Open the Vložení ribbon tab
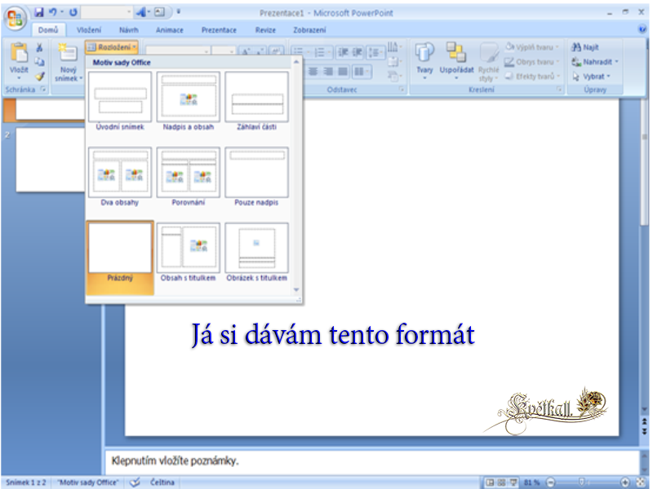Image resolution: width=653 pixels, height=489 pixels. 89,30
